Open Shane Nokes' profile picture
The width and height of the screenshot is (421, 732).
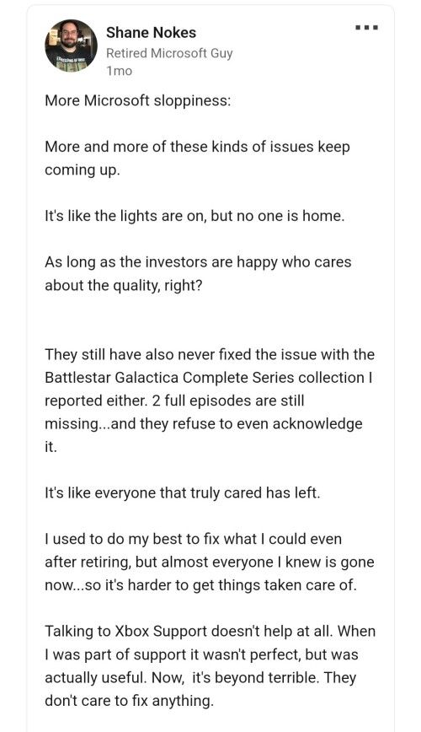point(71,46)
